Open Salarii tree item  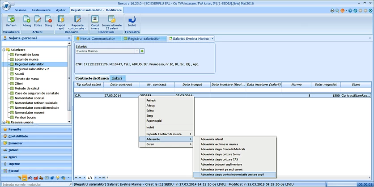(x=19, y=74)
